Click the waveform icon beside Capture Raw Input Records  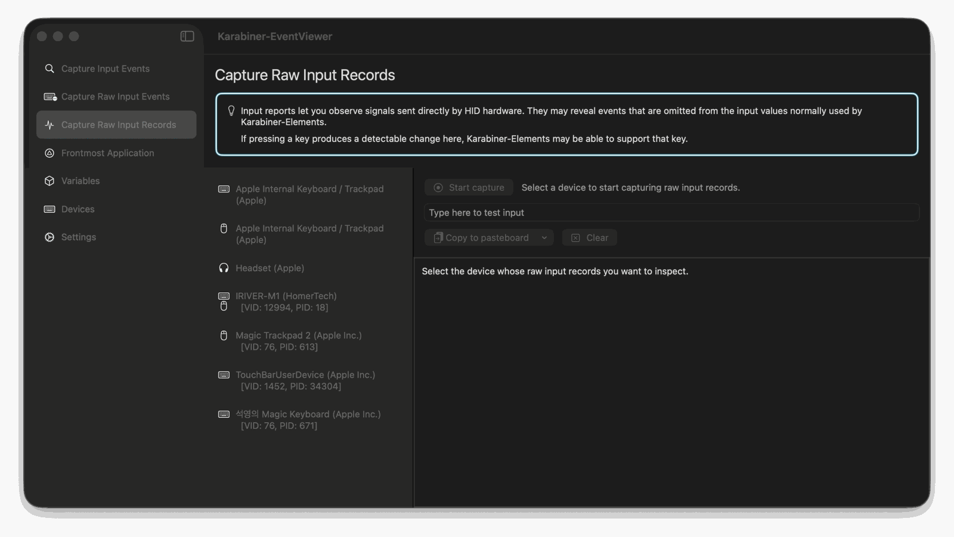(49, 125)
